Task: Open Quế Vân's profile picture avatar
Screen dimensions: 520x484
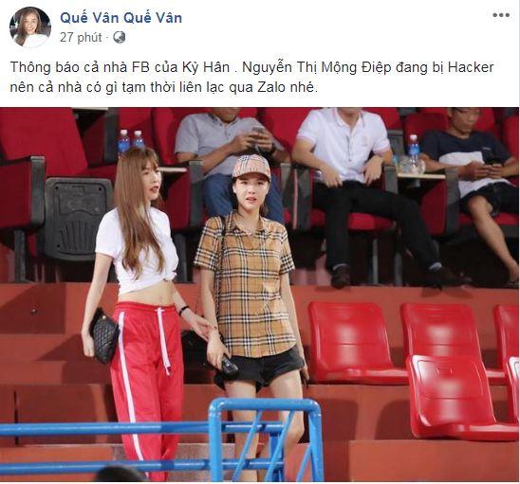Action: pyautogui.click(x=30, y=27)
